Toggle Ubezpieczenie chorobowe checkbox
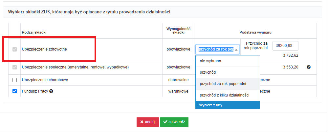Viewport: 328px width, 134px height. 14,80
